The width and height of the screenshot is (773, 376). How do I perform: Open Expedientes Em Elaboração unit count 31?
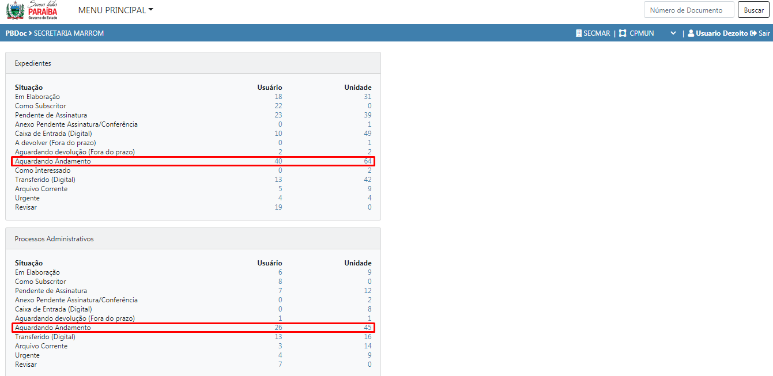368,97
